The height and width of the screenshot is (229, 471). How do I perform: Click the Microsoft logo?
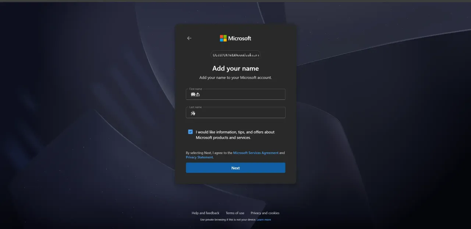235,38
